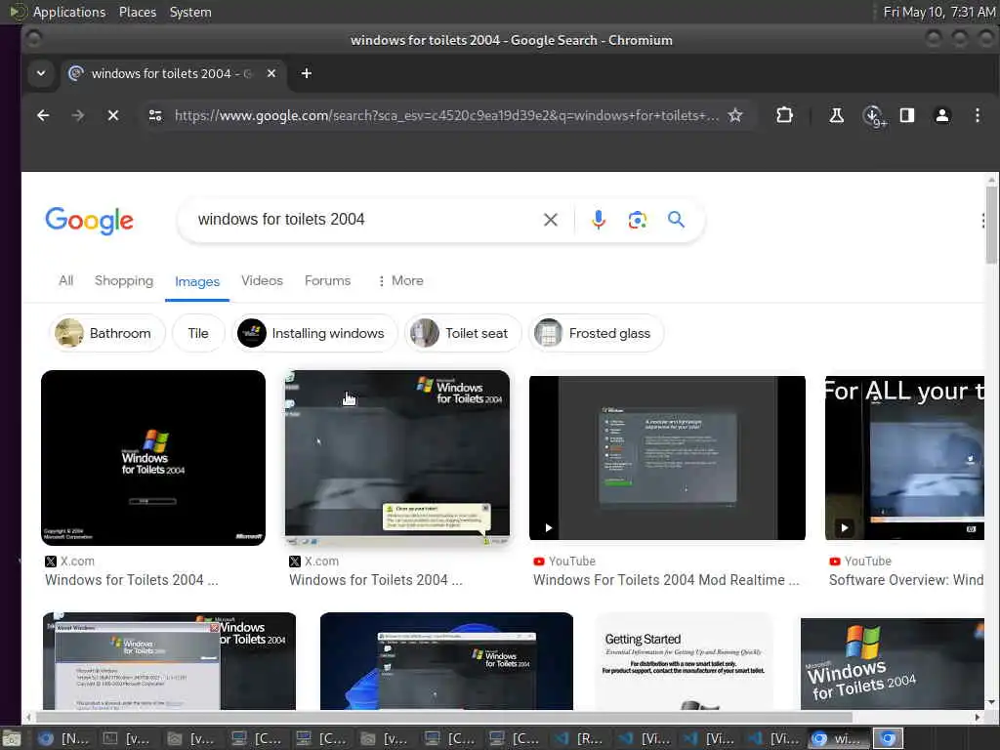Open the For ALL your YouTube video thumbnail
The image size is (1000, 750).
[904, 458]
